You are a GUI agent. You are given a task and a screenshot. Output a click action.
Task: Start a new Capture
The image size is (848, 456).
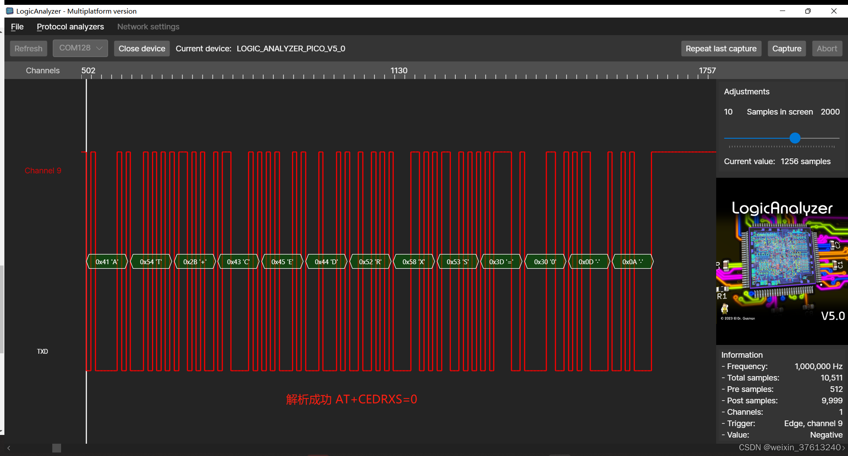pyautogui.click(x=786, y=48)
